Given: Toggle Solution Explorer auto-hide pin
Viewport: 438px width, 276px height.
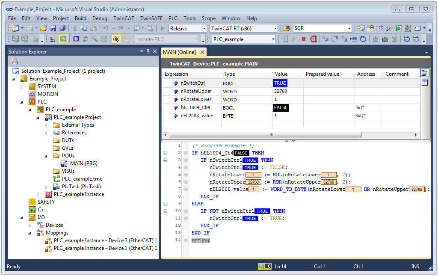Looking at the screenshot, I should 148,51.
